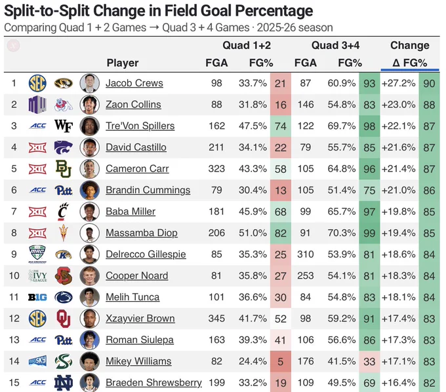Screen dimensions: 446x392
Task: Sort by the Δ FG% column header
Action: pyautogui.click(x=409, y=63)
